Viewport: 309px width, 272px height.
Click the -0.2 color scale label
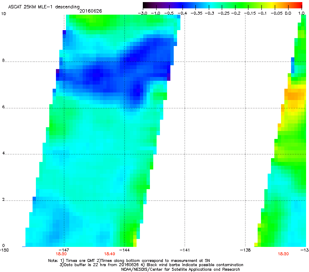(x=236, y=13)
